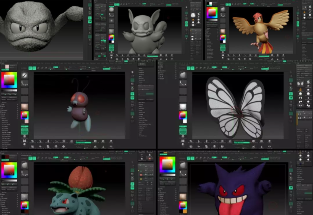Toggle the Floor button in the wings window
This screenshot has height=215, width=313.
tap(291, 94)
